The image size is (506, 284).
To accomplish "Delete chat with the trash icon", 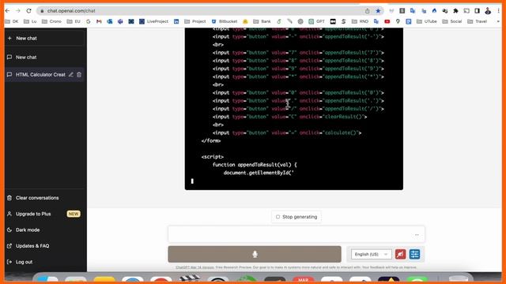I will [x=79, y=75].
